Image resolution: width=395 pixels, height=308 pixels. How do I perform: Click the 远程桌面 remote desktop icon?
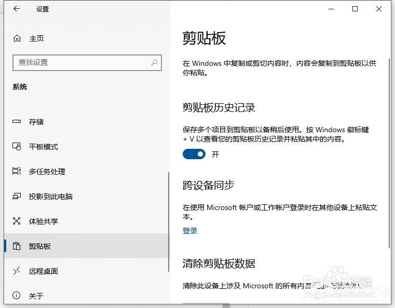[x=17, y=271]
